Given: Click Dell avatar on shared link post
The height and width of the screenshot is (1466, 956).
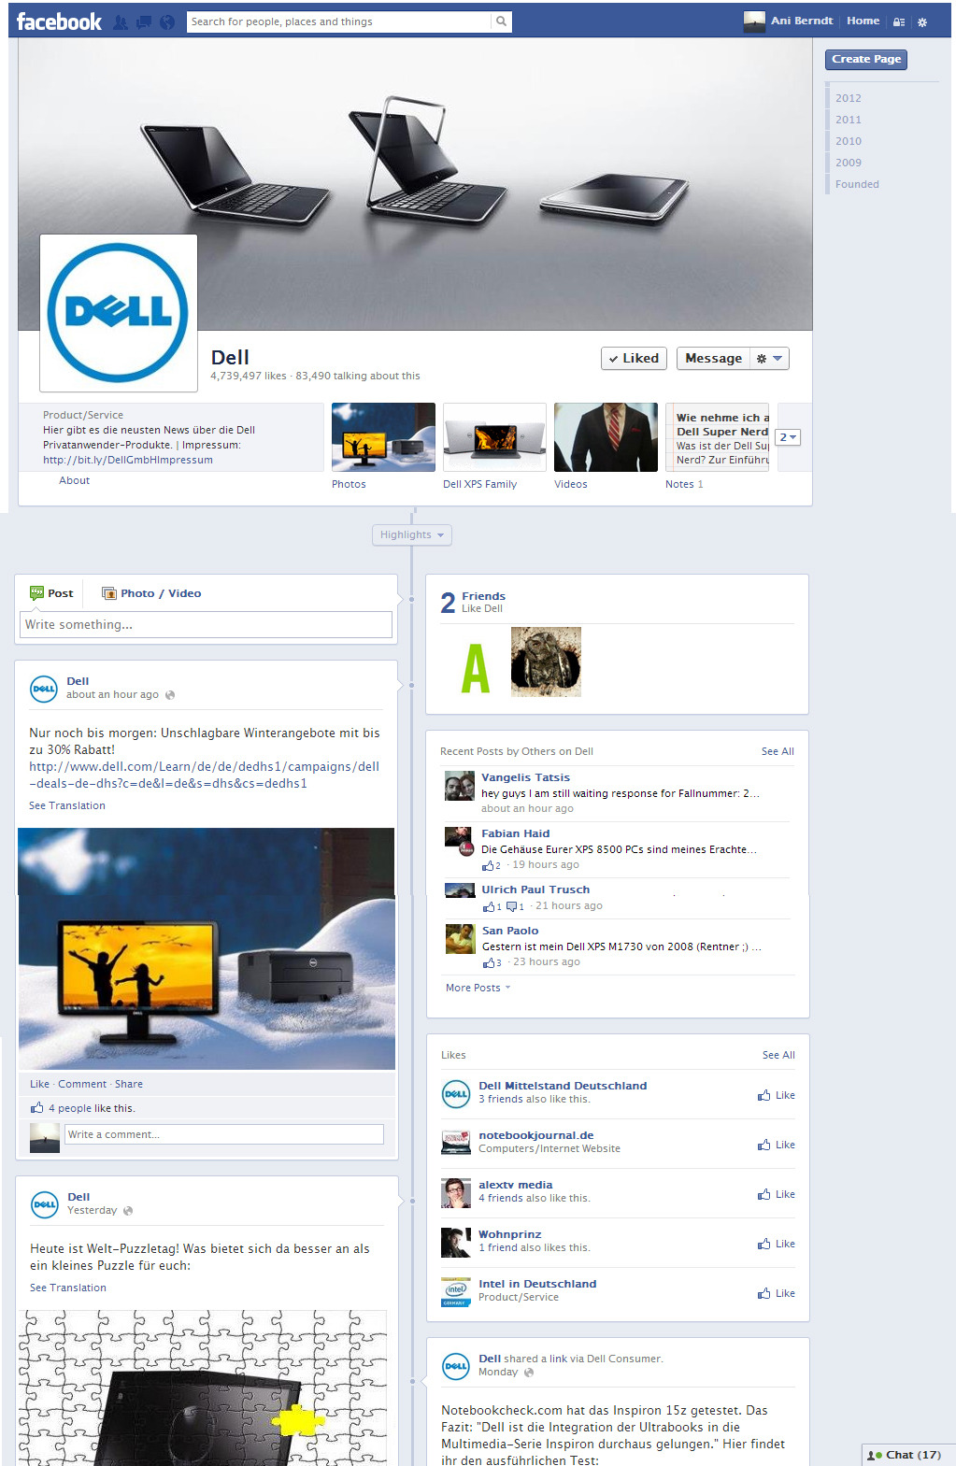Looking at the screenshot, I should (x=456, y=1366).
